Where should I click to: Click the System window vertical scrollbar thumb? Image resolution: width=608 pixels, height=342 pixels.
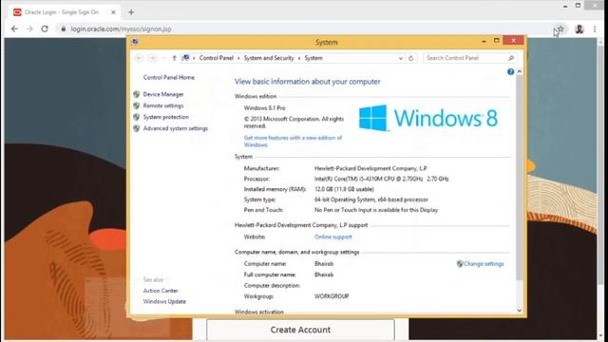(520, 178)
